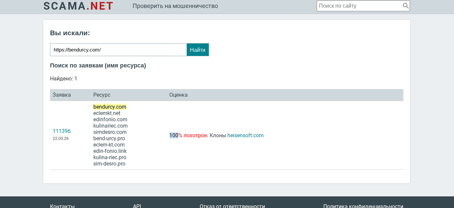The height and width of the screenshot is (208, 454).
Task: Click the 'Оценка' column header
Action: click(178, 95)
